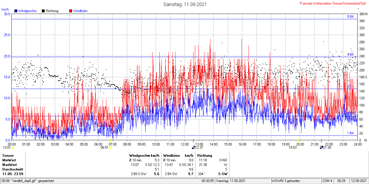Click the WSWIN 3 gefunden status entry
This screenshot has height=184, width=369.
[x=286, y=181]
